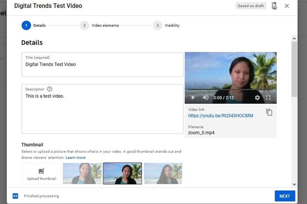Screen dimensions: 307x204
Task: Click the scrollbar down arrow
Action: tap(294, 184)
